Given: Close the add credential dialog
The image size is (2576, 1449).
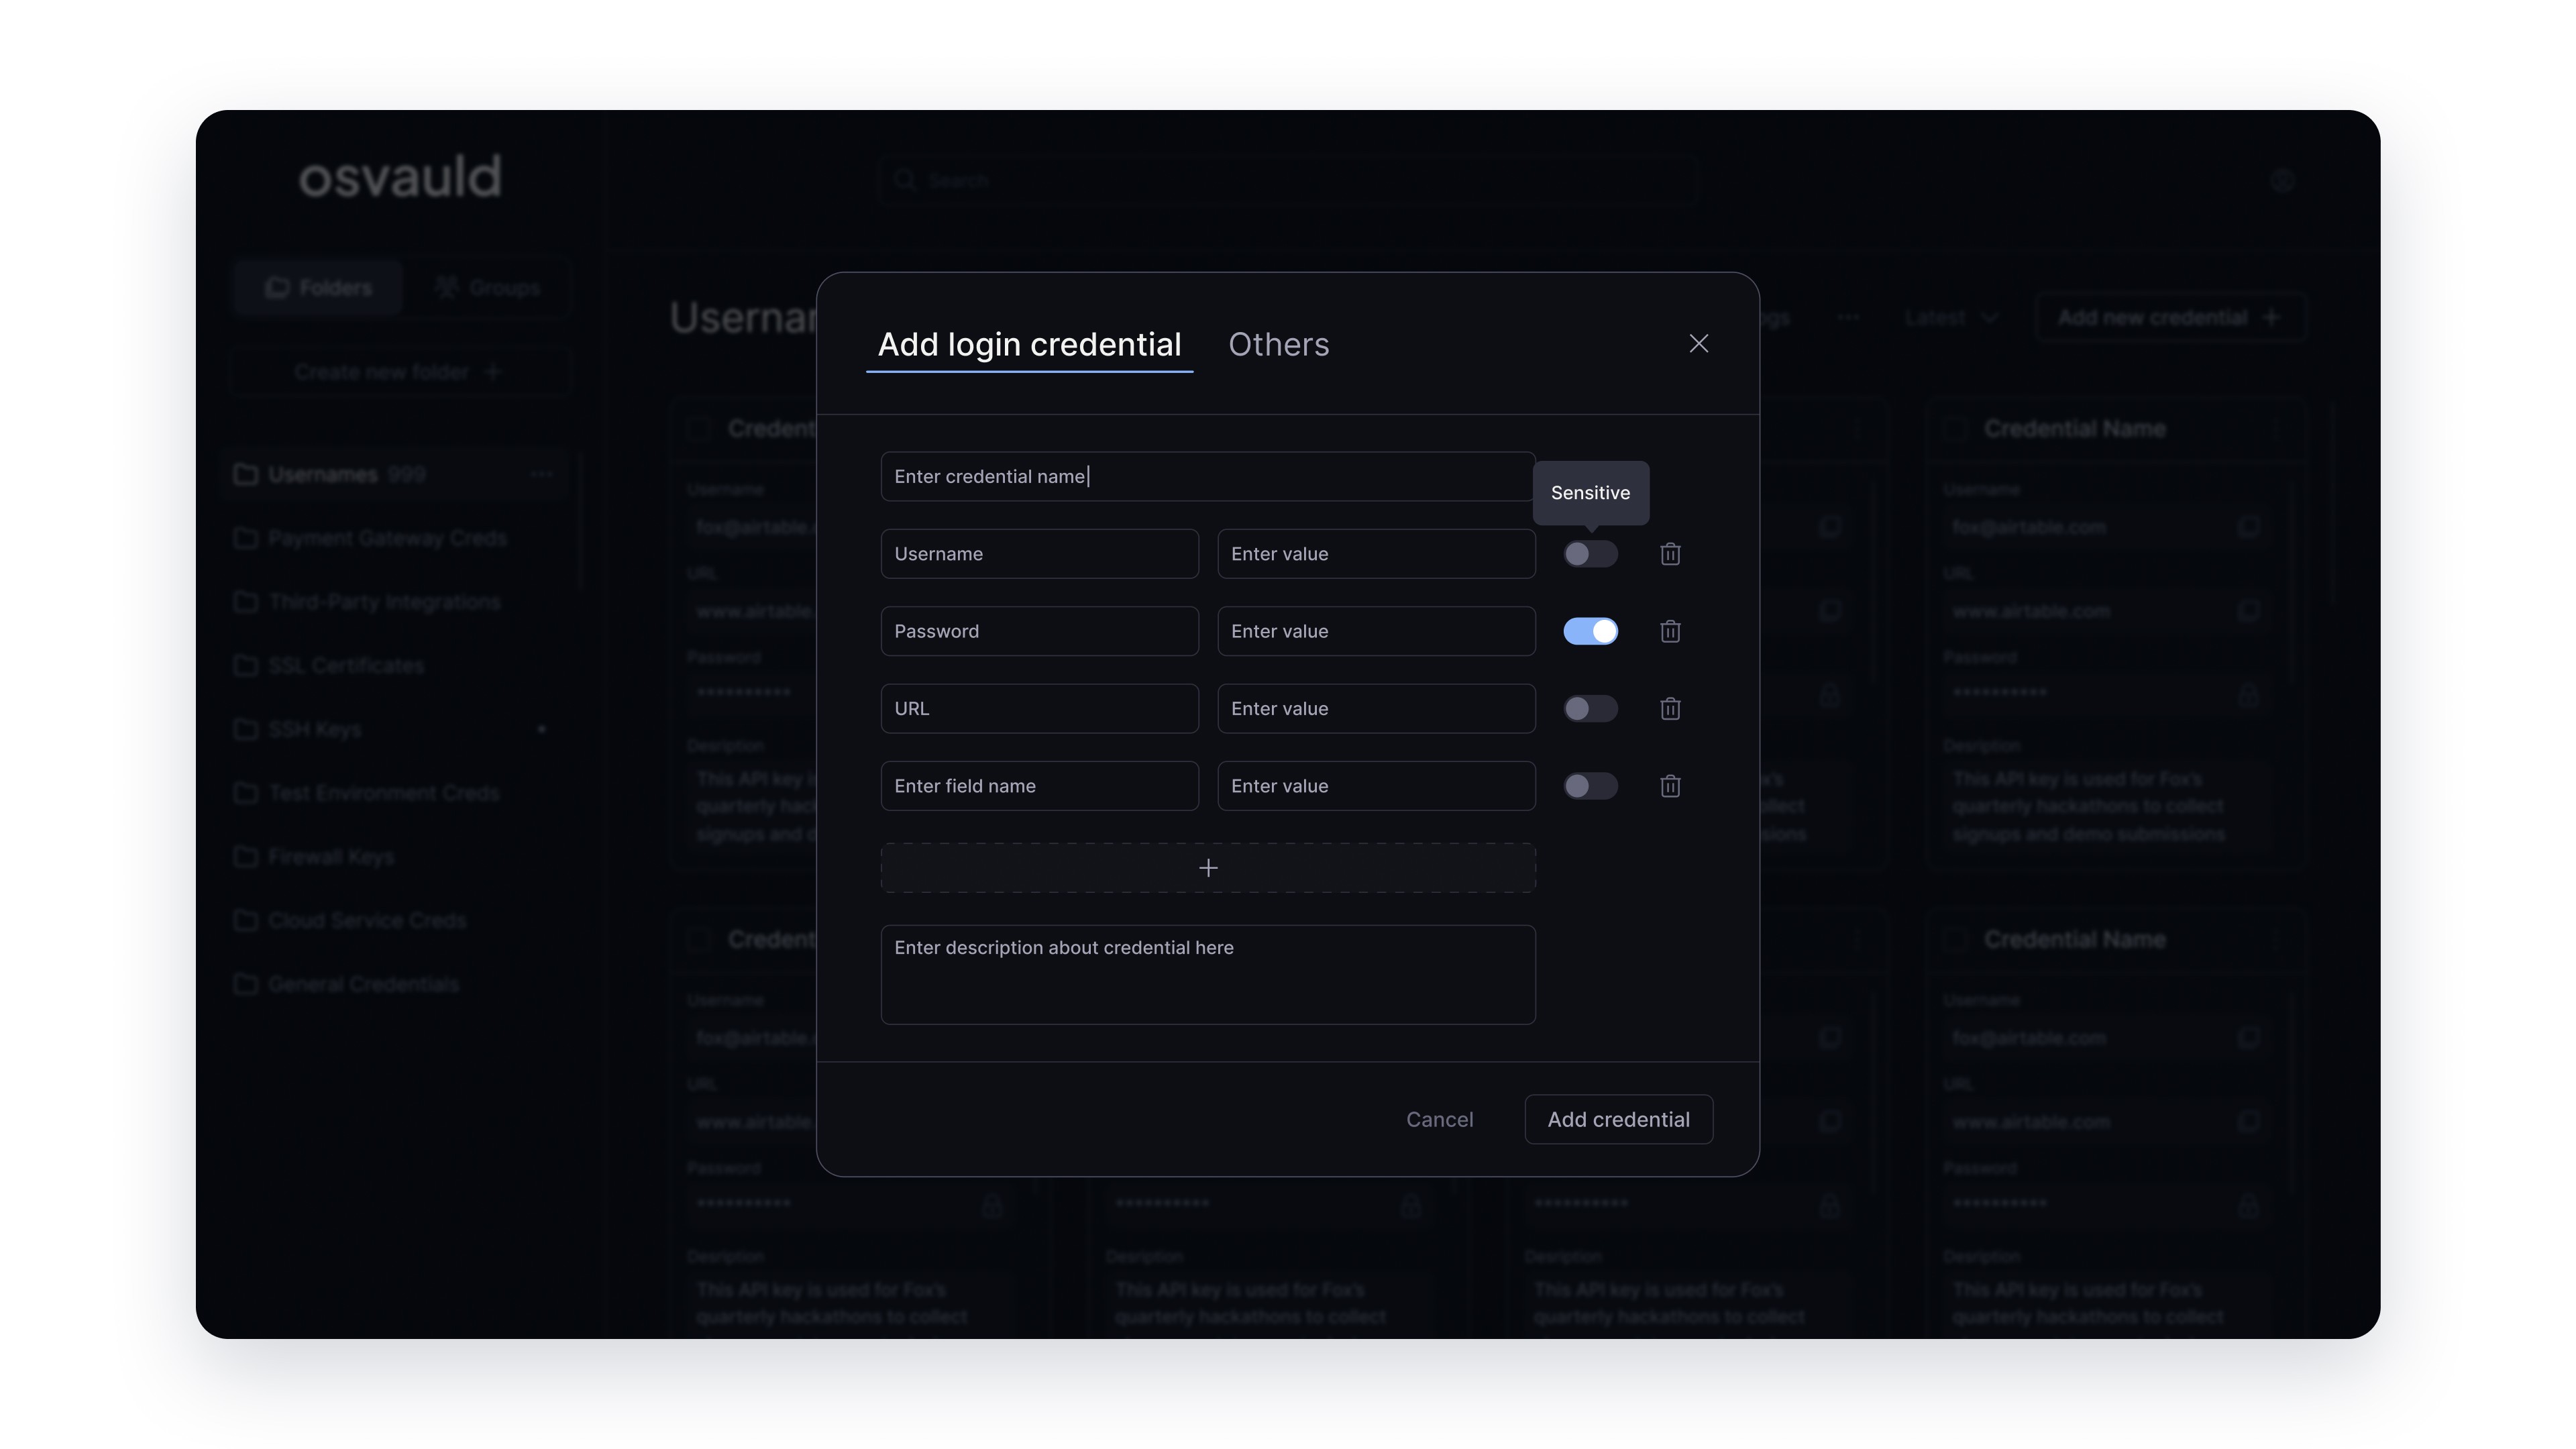Looking at the screenshot, I should pyautogui.click(x=1698, y=344).
